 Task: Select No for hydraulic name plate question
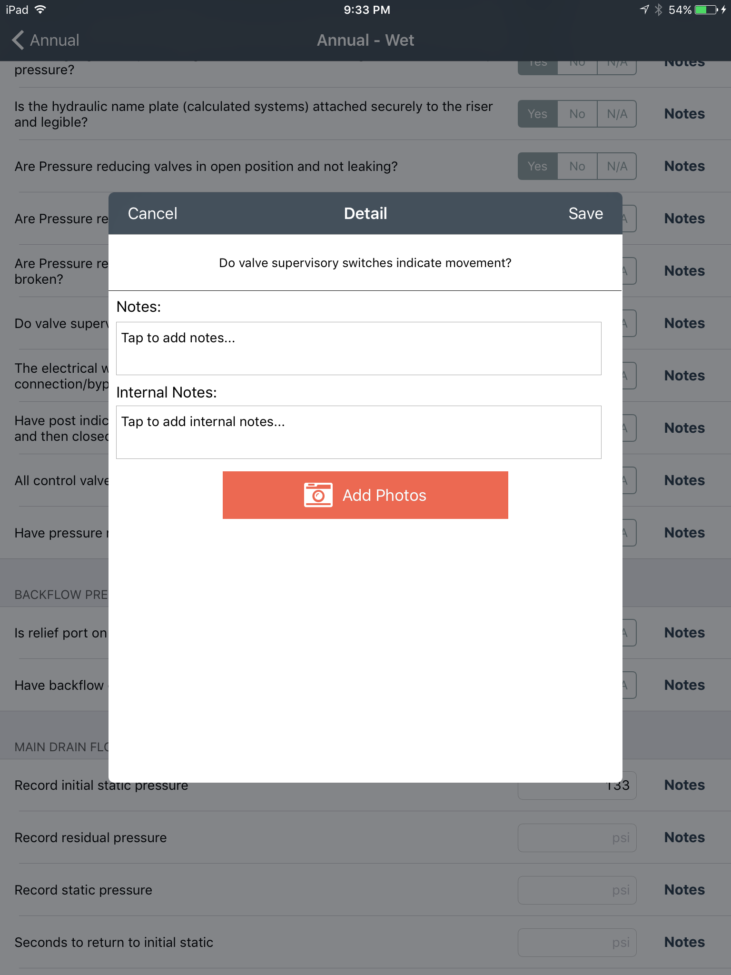click(x=577, y=114)
